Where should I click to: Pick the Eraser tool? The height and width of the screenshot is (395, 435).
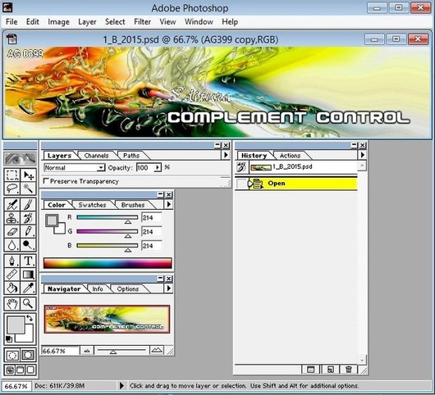coord(12,232)
